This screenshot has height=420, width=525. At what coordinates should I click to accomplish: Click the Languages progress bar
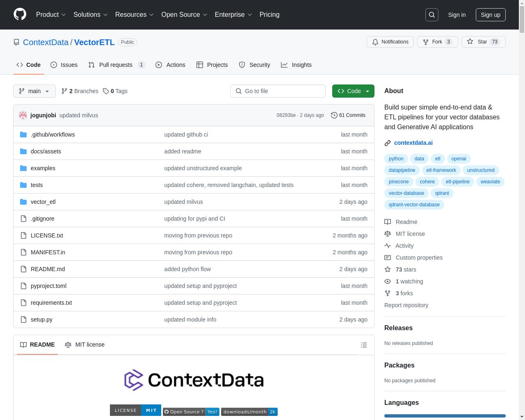[x=445, y=416]
